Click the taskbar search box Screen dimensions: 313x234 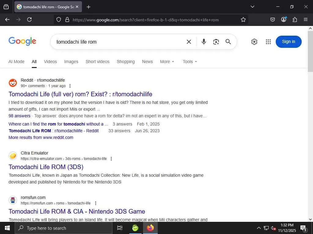click(x=64, y=228)
